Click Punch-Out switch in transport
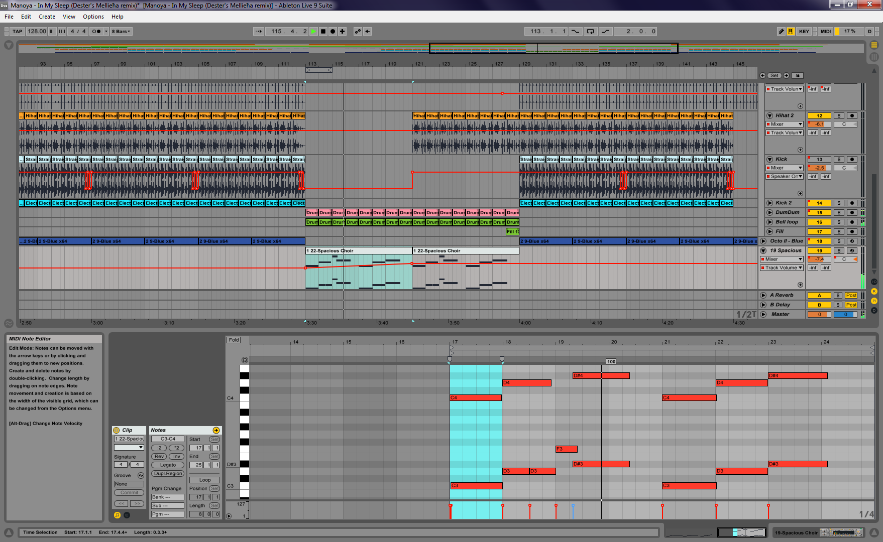Image resolution: width=883 pixels, height=542 pixels. click(606, 31)
